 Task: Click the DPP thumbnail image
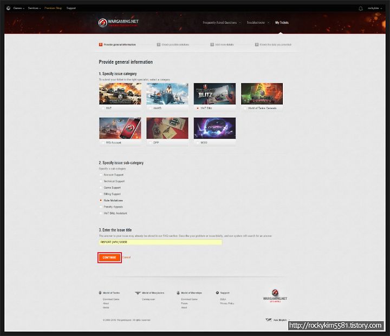pos(167,128)
